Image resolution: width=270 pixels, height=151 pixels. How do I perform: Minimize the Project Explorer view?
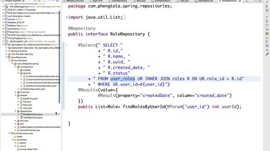click(53, 1)
